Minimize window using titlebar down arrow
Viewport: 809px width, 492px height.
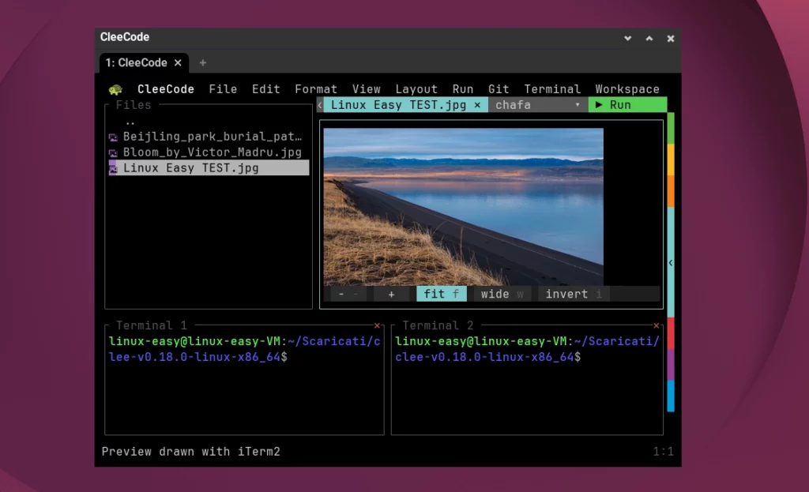628,38
